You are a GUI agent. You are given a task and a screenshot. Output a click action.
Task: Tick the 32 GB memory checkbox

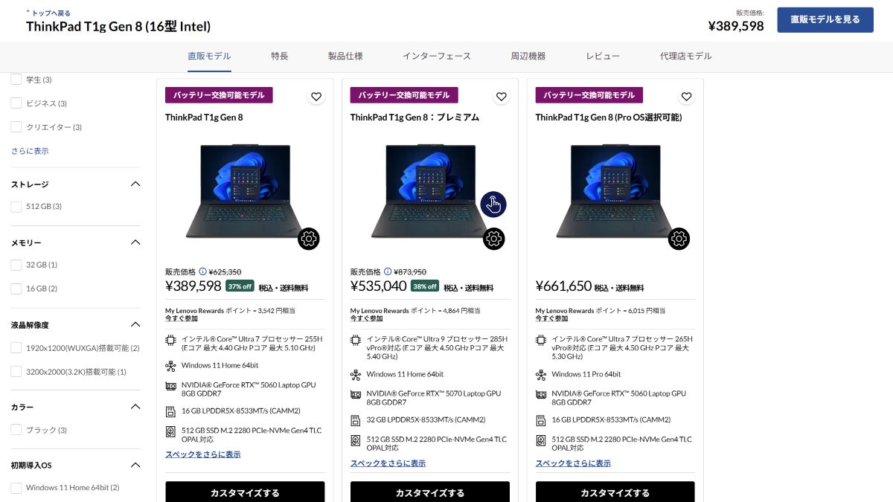(x=16, y=265)
